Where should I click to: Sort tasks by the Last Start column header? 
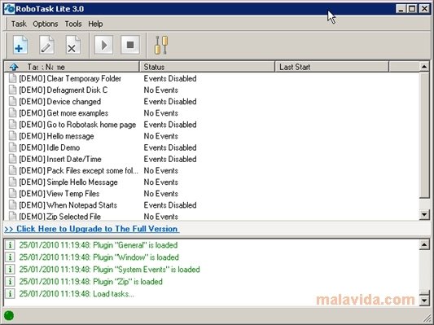pos(332,67)
